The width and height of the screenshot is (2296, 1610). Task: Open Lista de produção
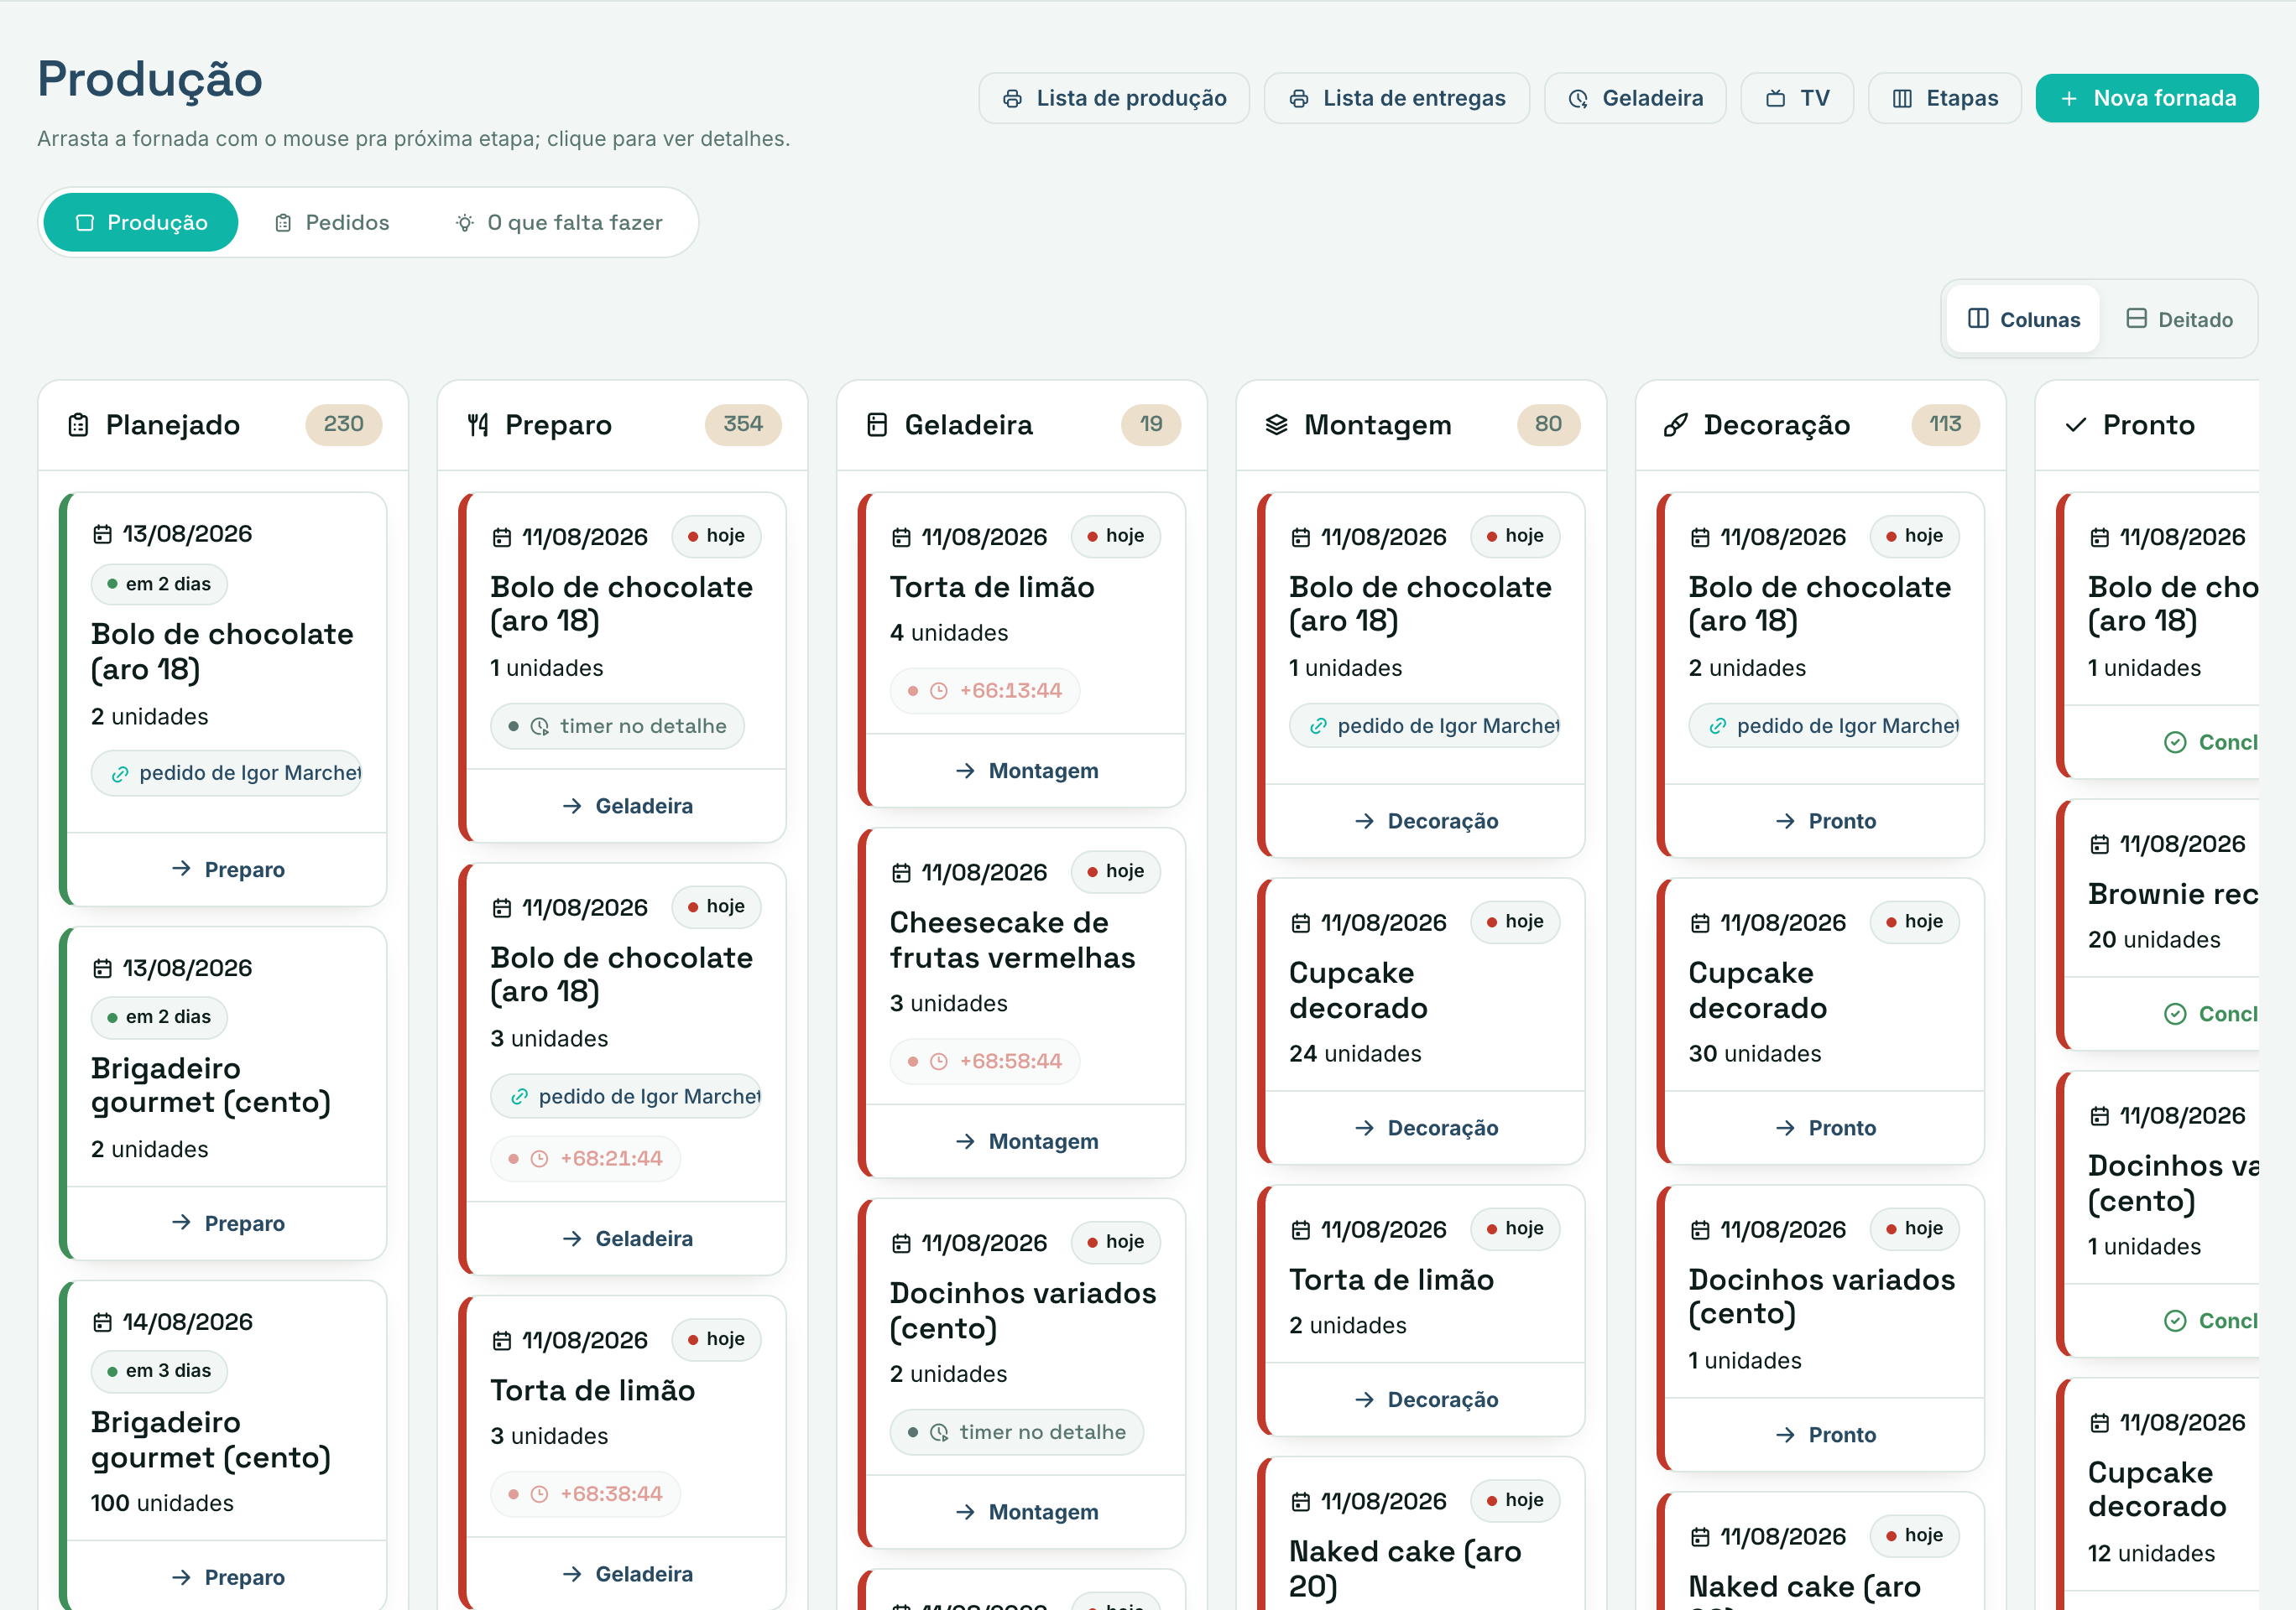coord(1114,99)
